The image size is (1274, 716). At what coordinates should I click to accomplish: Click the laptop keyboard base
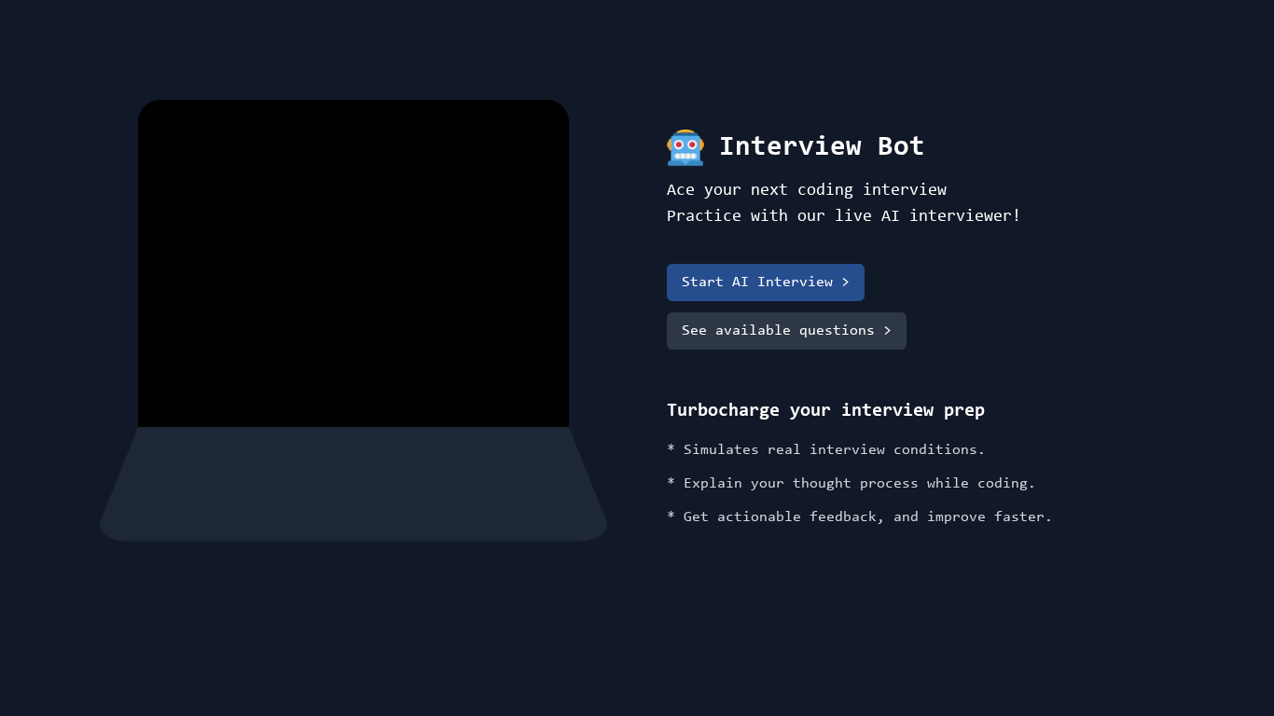[x=353, y=483]
